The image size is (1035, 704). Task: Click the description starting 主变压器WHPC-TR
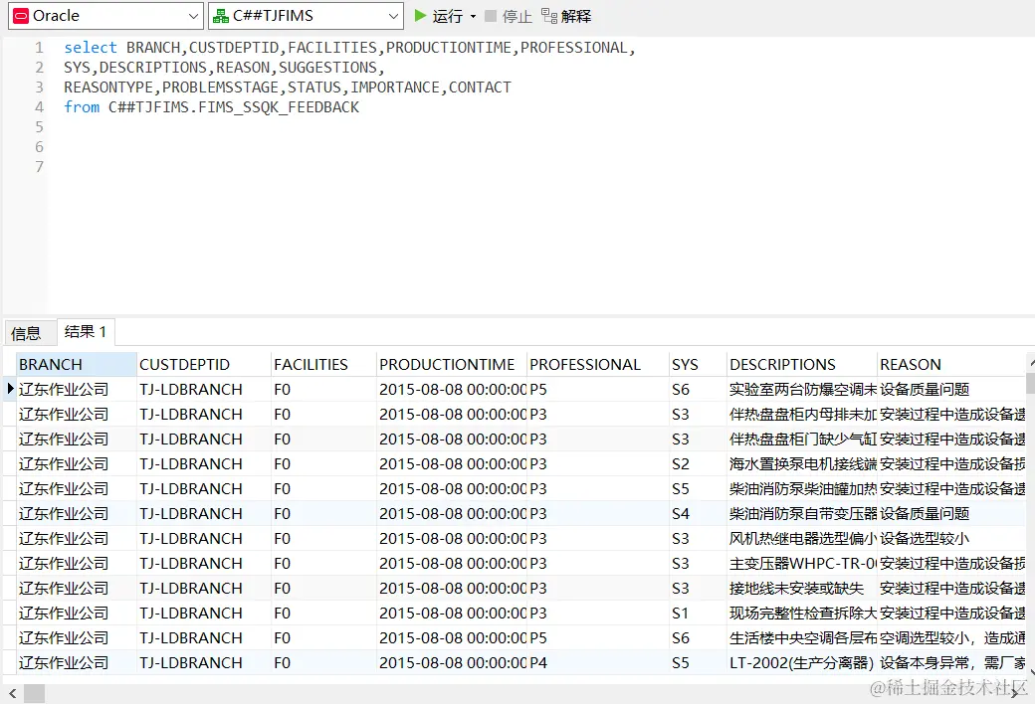(802, 564)
